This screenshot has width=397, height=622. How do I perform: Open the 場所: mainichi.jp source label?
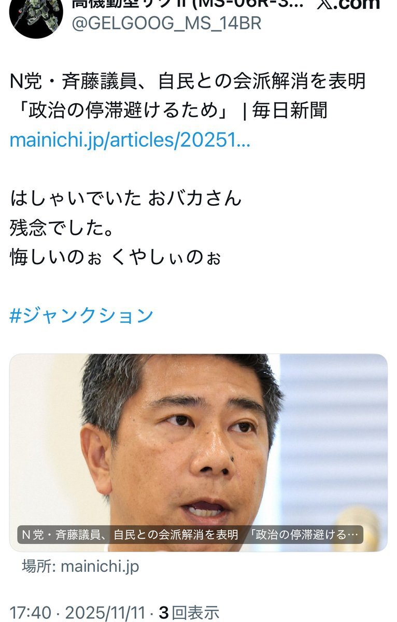80,566
